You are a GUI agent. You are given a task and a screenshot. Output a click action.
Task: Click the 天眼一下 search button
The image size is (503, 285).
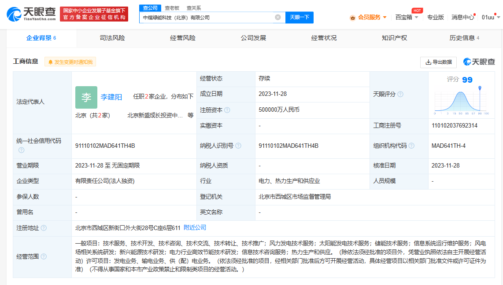[300, 17]
